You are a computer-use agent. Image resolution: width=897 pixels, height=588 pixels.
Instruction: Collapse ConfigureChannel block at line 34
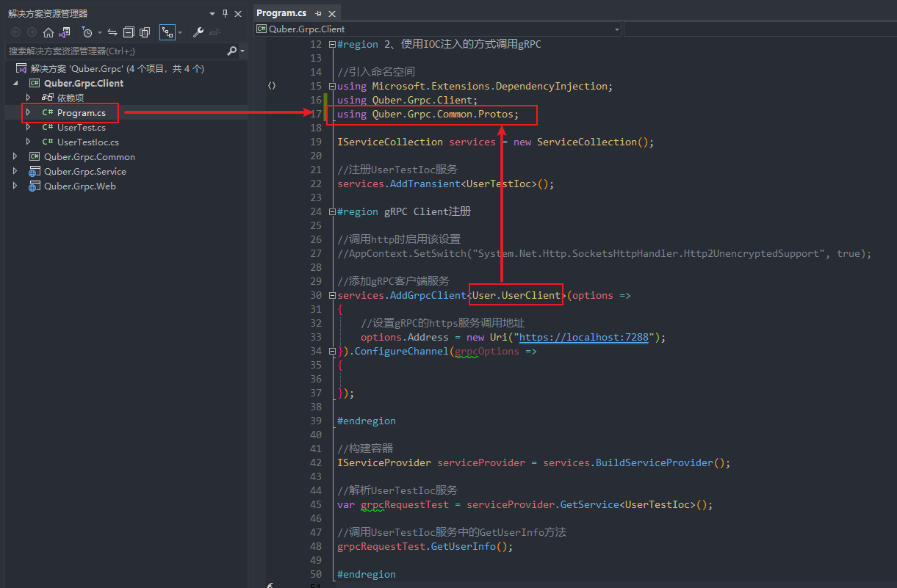pos(332,351)
